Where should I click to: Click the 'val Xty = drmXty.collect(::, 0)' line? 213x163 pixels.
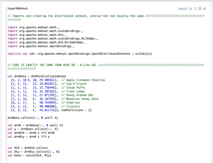34,152
